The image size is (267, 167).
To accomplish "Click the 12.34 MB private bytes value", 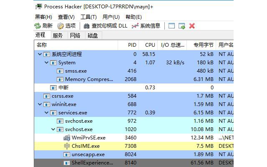I will [202, 138].
